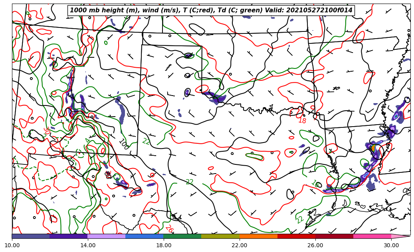Select the light lavender 14–16 colorbar segment
Image resolution: width=414 pixels, height=252 pixels.
click(x=107, y=236)
